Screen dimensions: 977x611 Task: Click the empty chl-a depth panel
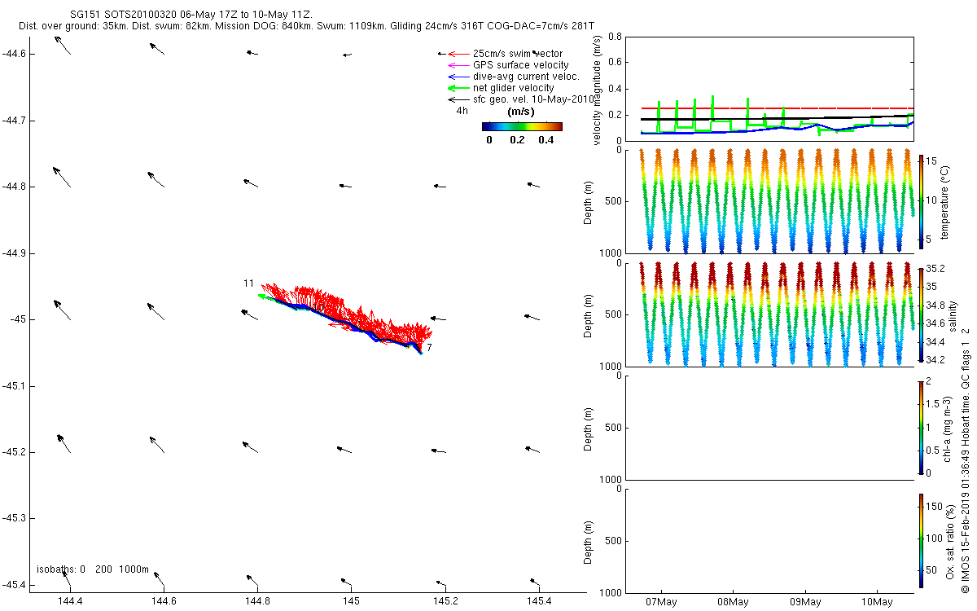pyautogui.click(x=769, y=427)
